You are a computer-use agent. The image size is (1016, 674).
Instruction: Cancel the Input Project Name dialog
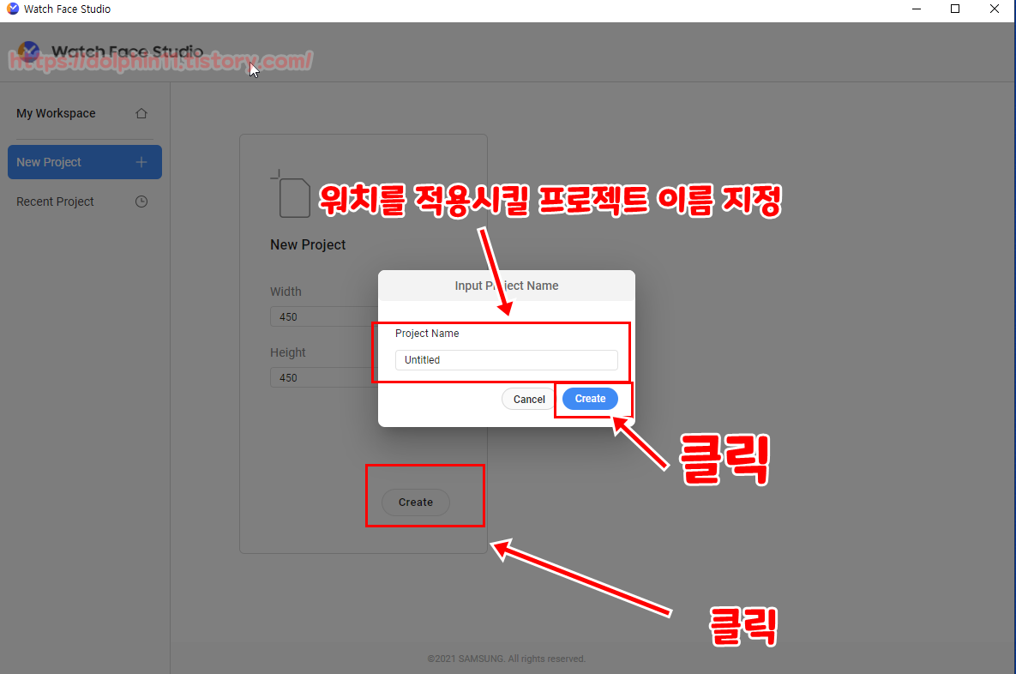click(x=528, y=400)
